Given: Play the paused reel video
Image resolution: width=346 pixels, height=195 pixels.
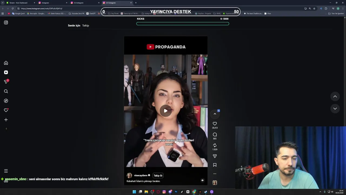Looking at the screenshot, I should tap(166, 110).
